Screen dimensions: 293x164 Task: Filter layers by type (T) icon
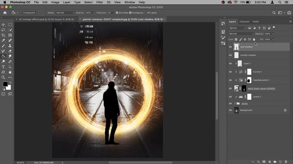click(259, 28)
